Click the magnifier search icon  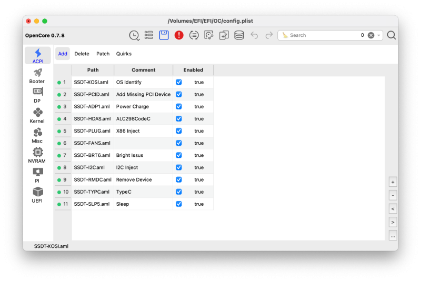click(x=391, y=35)
